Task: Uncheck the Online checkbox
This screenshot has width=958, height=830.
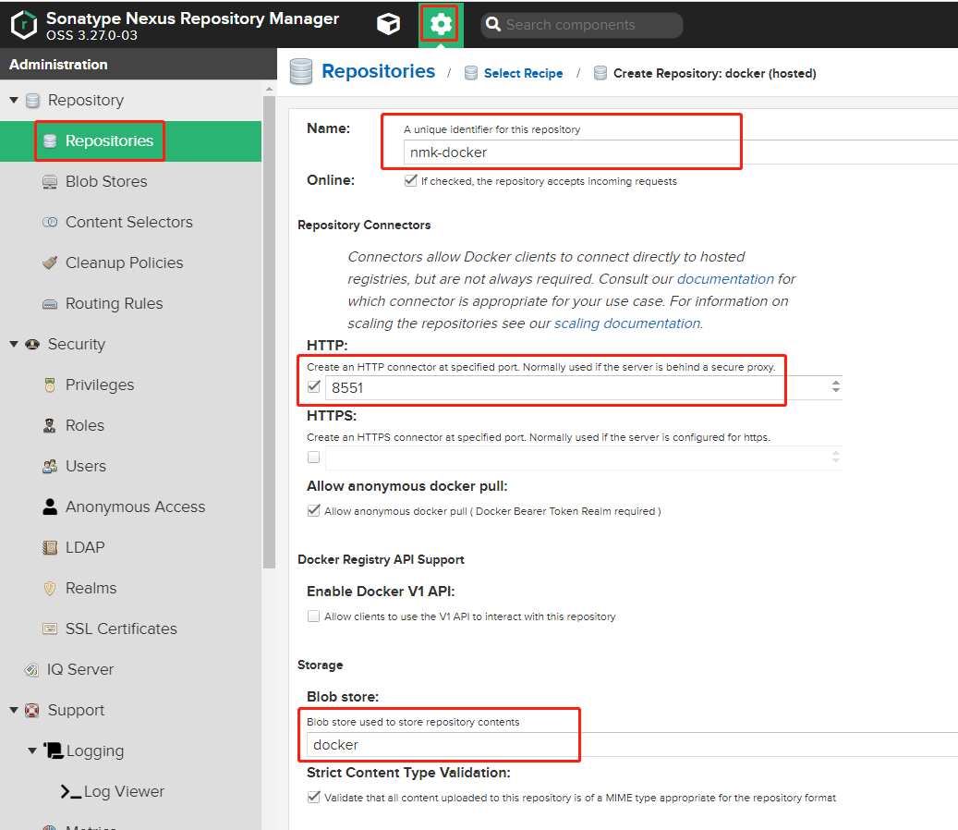Action: (x=410, y=181)
